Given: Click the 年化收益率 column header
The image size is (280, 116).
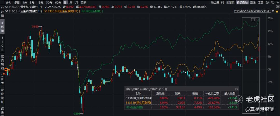Looking at the screenshot, I should click(212, 93).
